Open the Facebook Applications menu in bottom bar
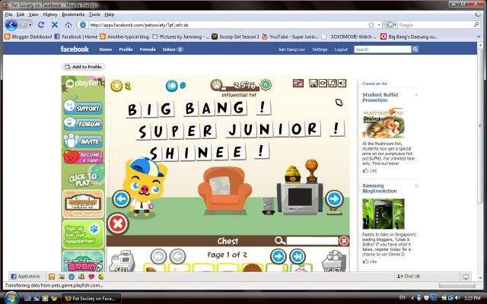 [25, 277]
